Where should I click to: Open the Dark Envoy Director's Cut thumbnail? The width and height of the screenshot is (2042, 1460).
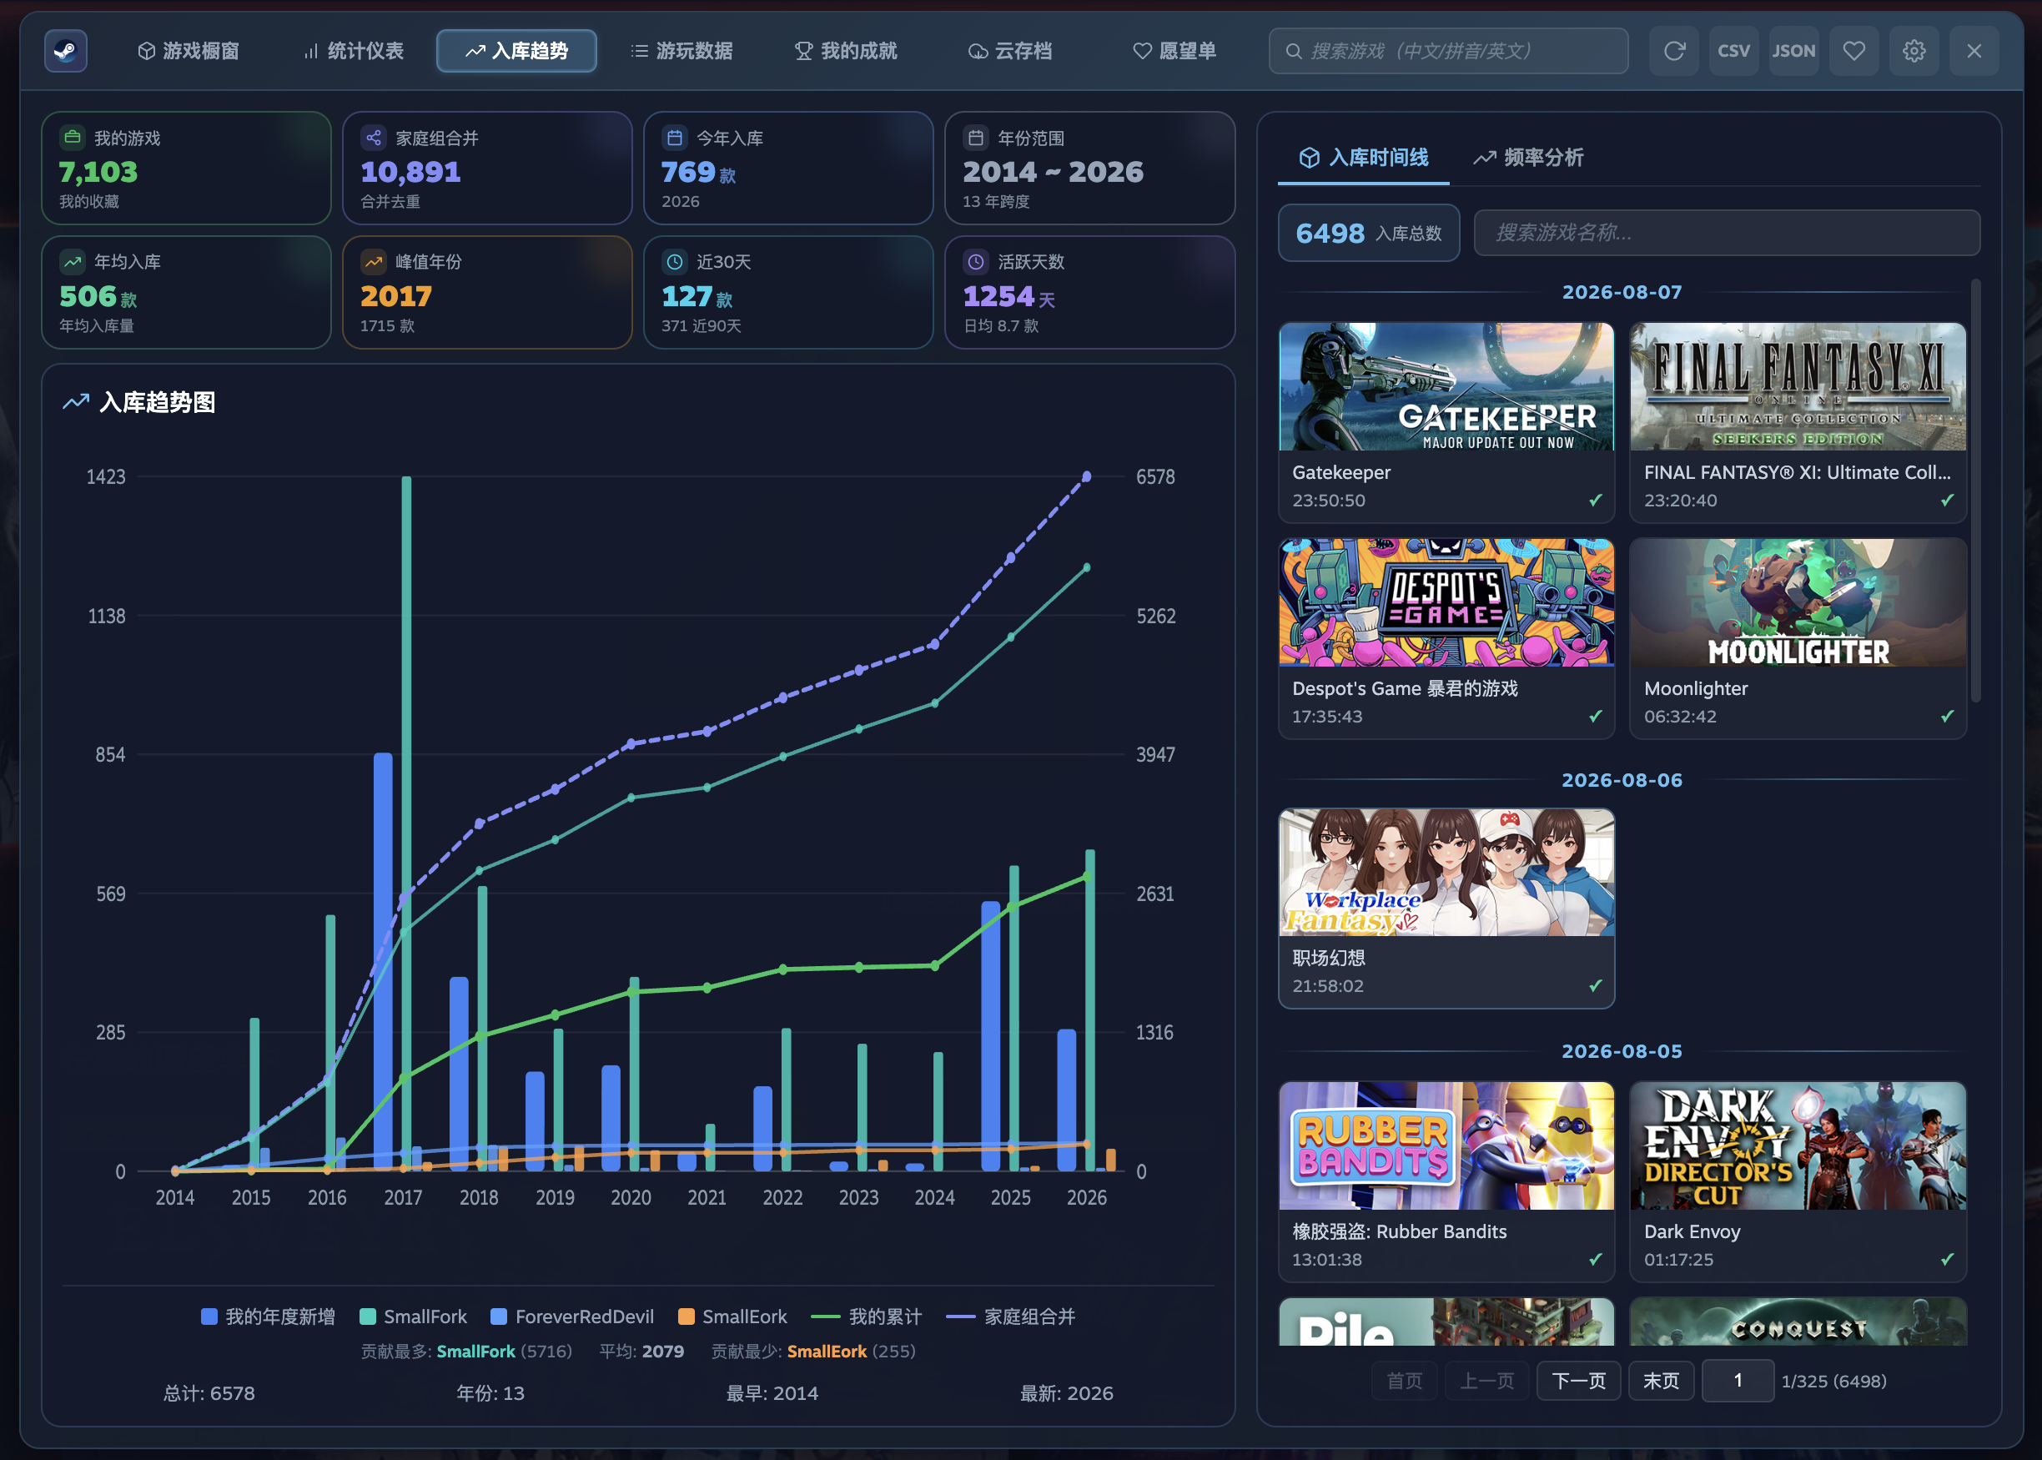(1798, 1146)
